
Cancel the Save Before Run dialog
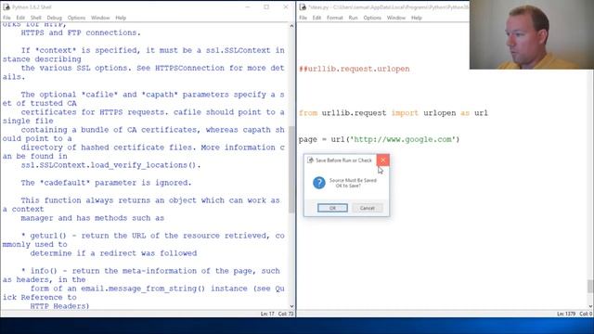(368, 208)
